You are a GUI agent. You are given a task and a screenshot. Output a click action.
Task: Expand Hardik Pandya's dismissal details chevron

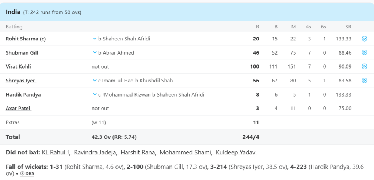coord(95,94)
